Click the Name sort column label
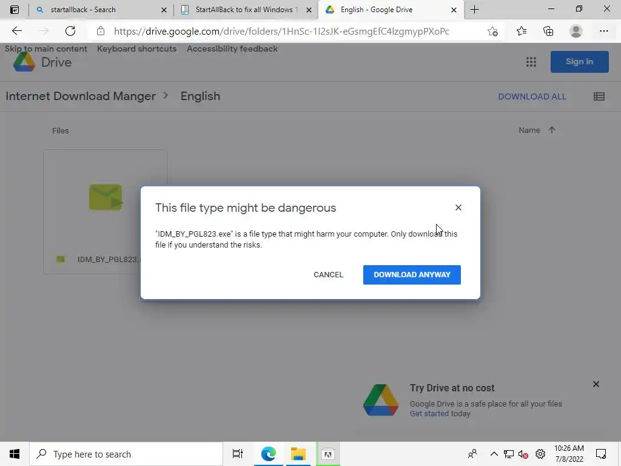This screenshot has width=621, height=466. tap(529, 130)
